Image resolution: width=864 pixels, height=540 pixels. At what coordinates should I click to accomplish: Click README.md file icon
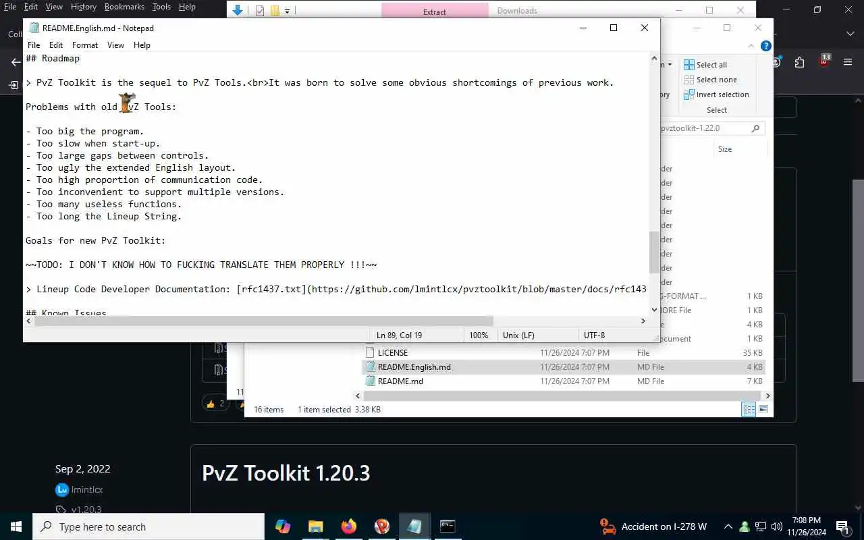pyautogui.click(x=370, y=381)
